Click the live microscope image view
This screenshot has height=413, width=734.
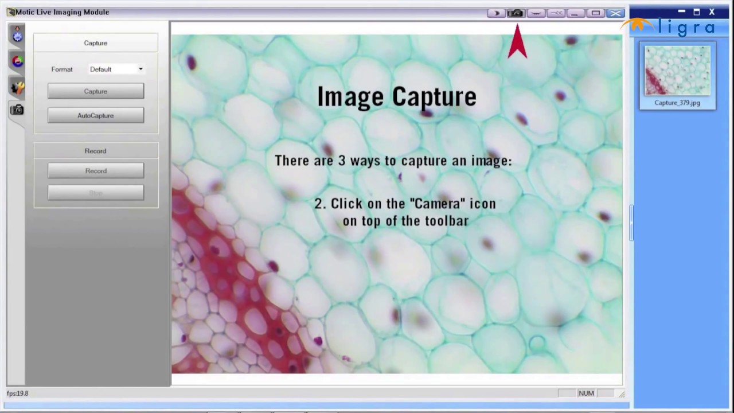click(x=397, y=204)
